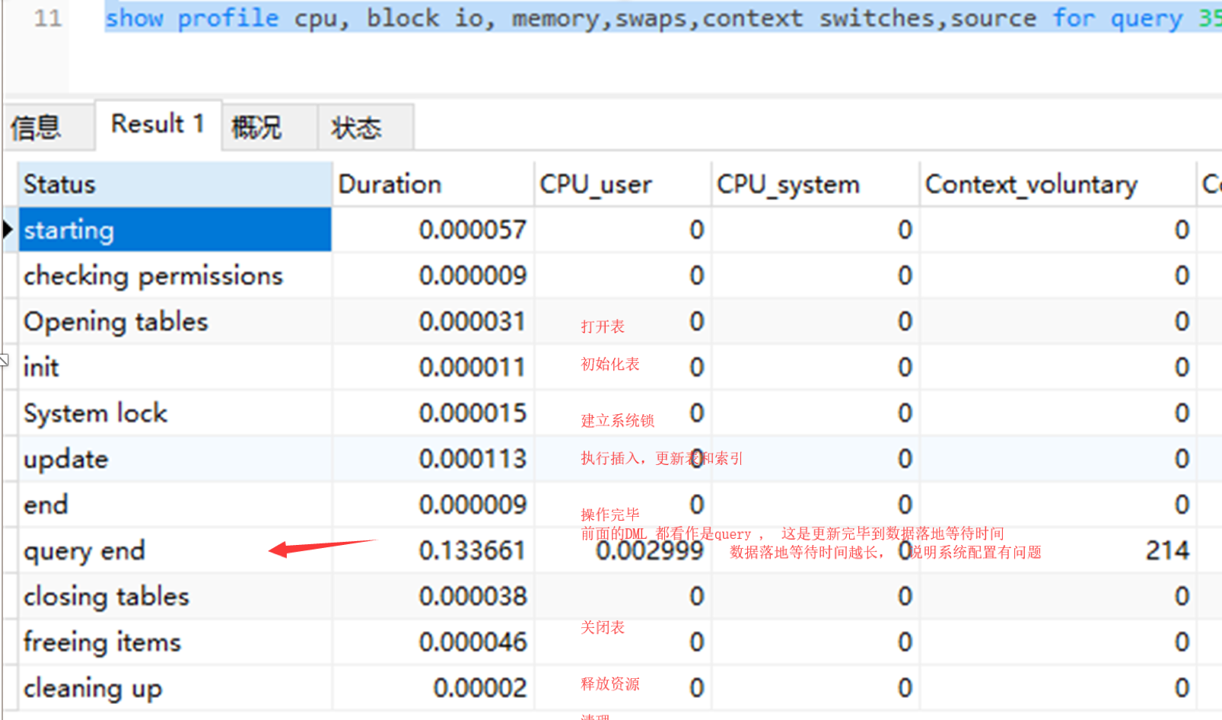
Task: Select the 'init' status cell
Action: (175, 367)
